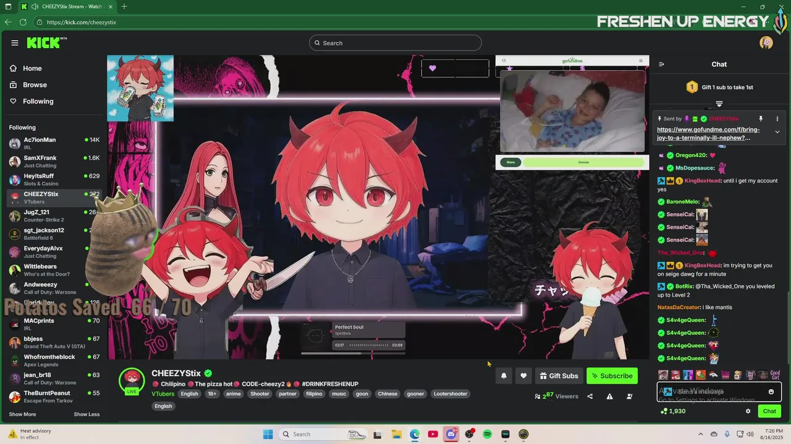Collapse the chat panel icon
This screenshot has height=444, width=791.
point(661,64)
